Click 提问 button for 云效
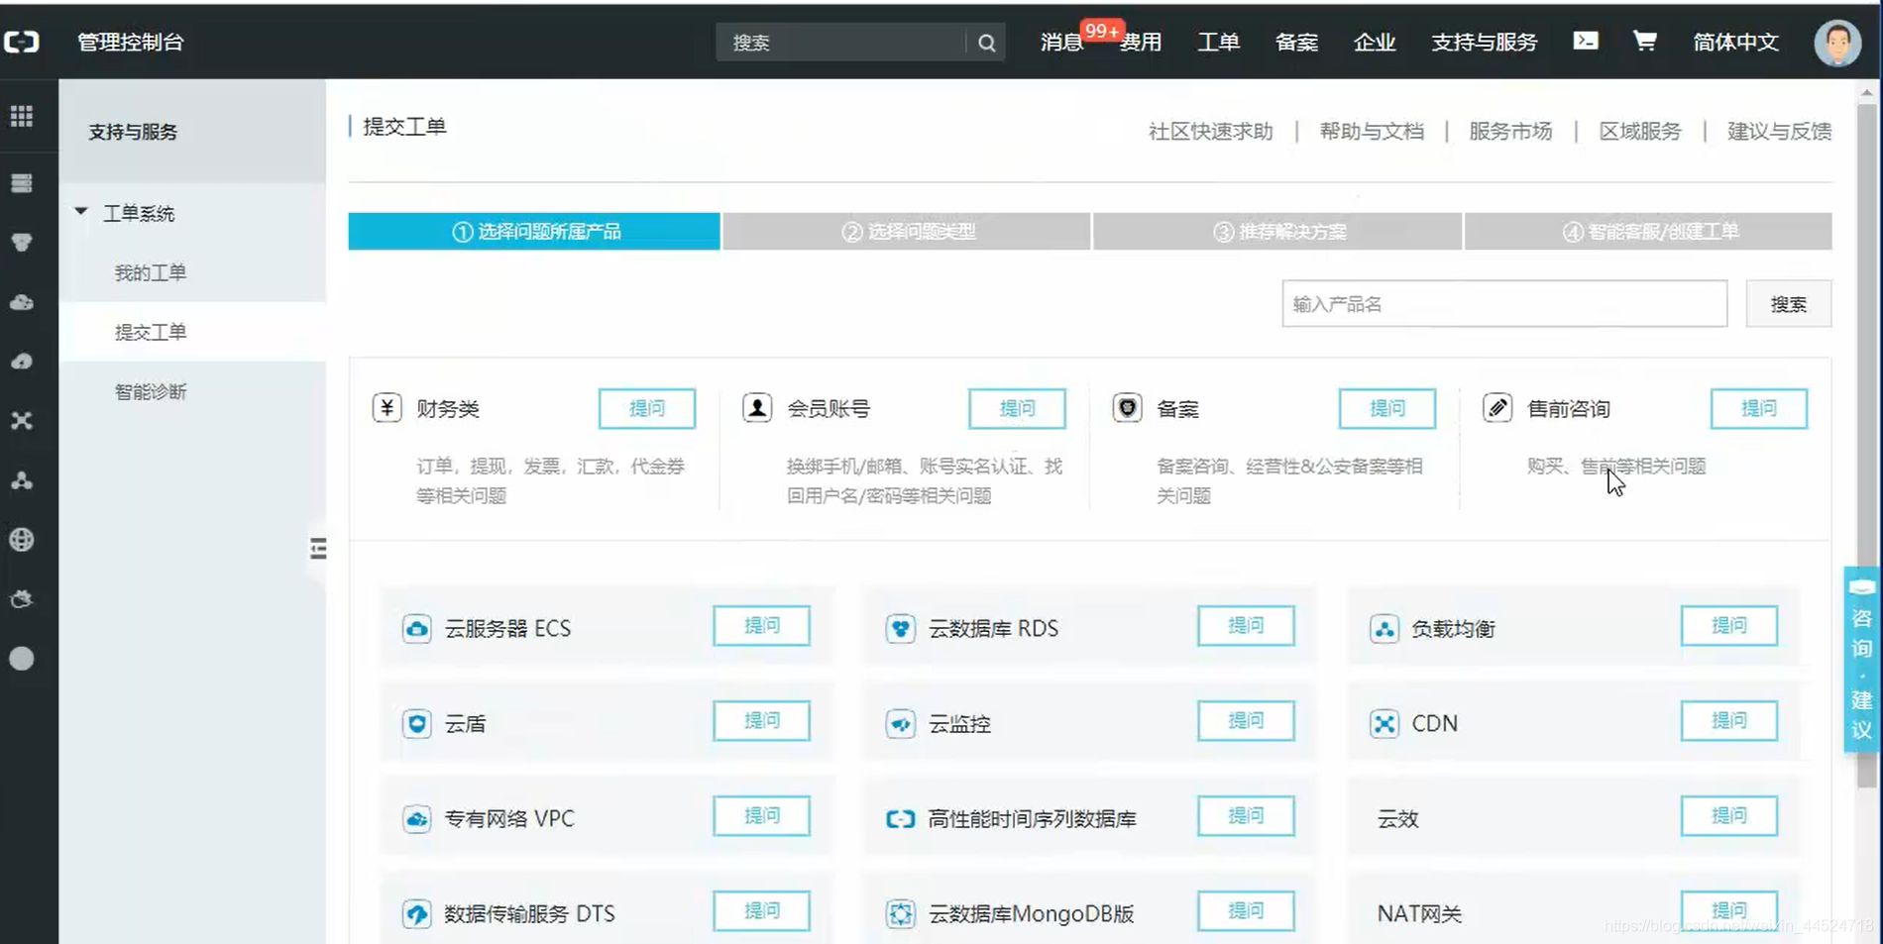The height and width of the screenshot is (944, 1883). point(1729,815)
